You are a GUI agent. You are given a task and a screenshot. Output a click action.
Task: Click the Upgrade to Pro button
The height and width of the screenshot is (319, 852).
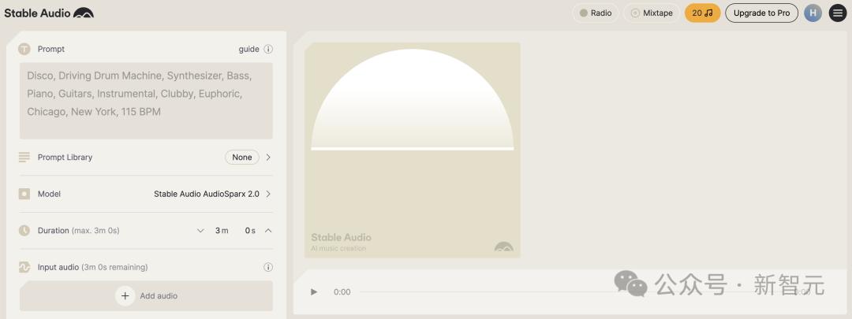click(x=762, y=13)
